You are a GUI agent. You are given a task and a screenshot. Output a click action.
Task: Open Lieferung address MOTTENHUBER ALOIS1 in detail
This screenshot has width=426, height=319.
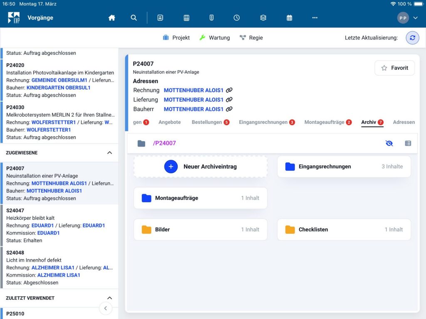click(x=193, y=100)
